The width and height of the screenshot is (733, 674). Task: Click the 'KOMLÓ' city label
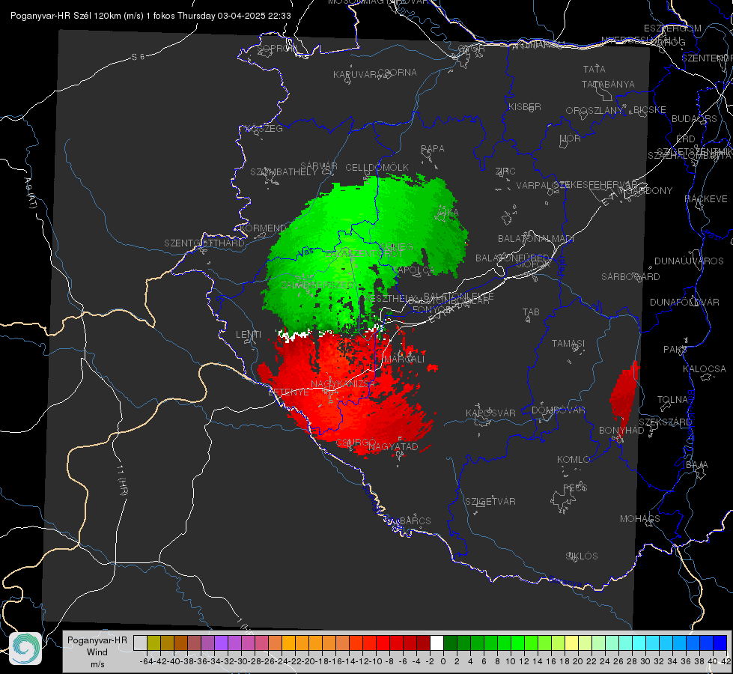tap(574, 460)
